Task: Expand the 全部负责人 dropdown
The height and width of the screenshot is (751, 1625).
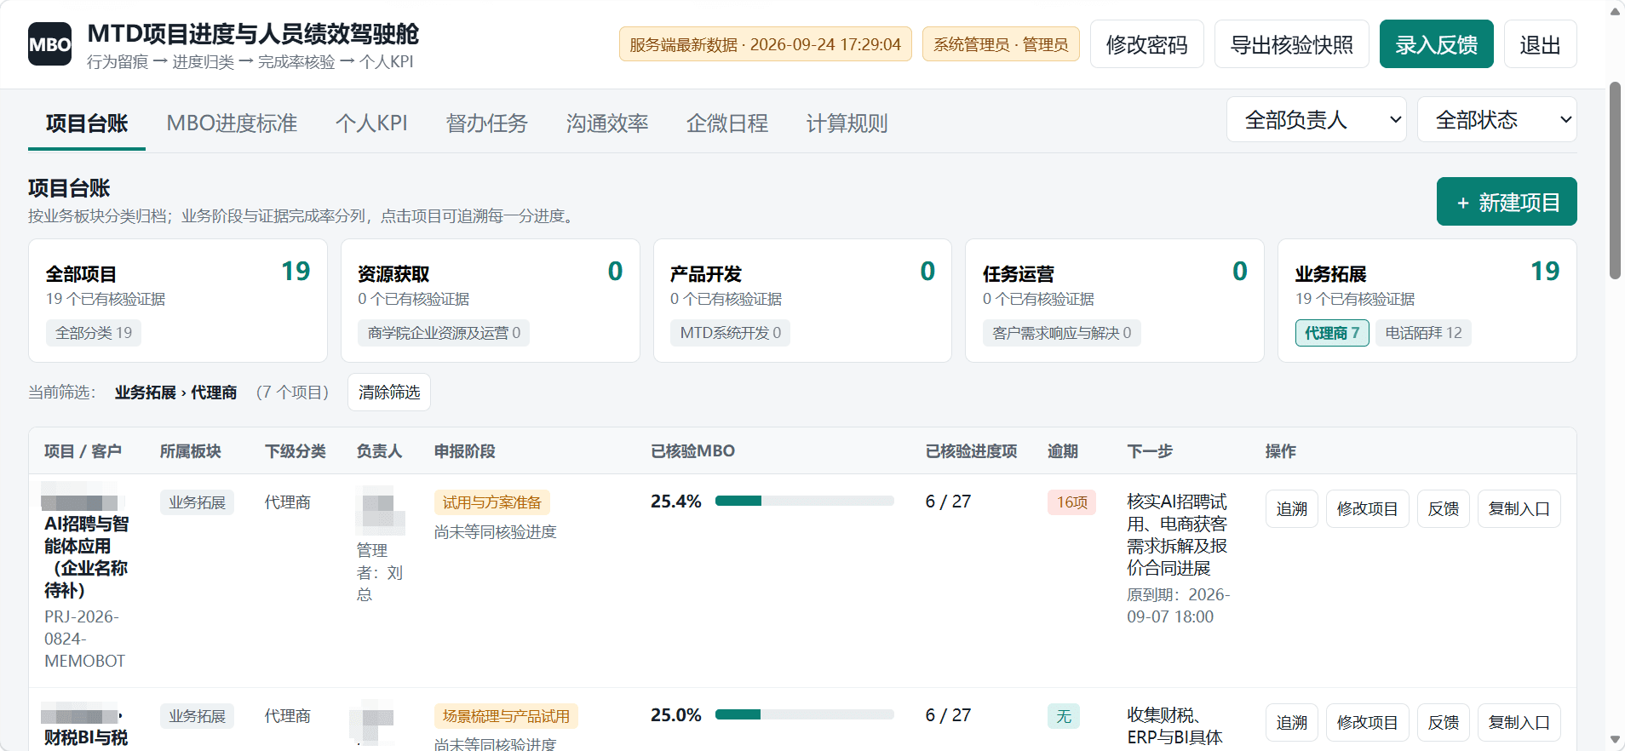Action: tap(1316, 119)
